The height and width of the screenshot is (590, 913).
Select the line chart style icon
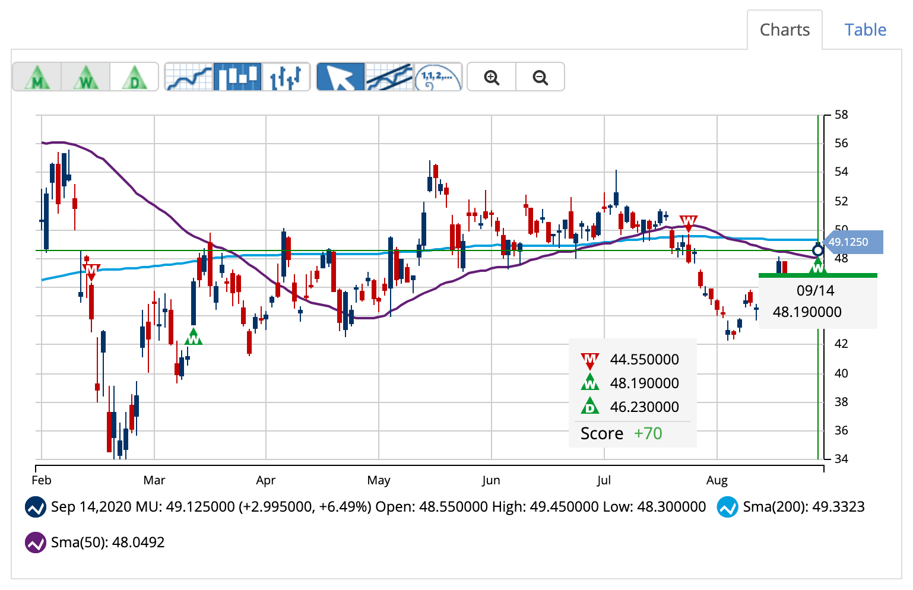tap(189, 77)
